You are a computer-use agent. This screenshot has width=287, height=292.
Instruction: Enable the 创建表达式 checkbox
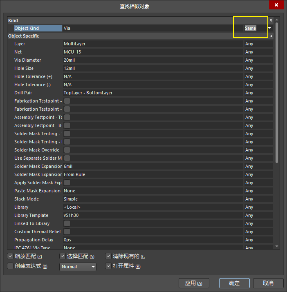click(x=10, y=266)
